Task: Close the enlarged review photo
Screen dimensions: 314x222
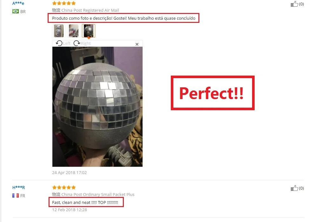Action: click(137, 44)
